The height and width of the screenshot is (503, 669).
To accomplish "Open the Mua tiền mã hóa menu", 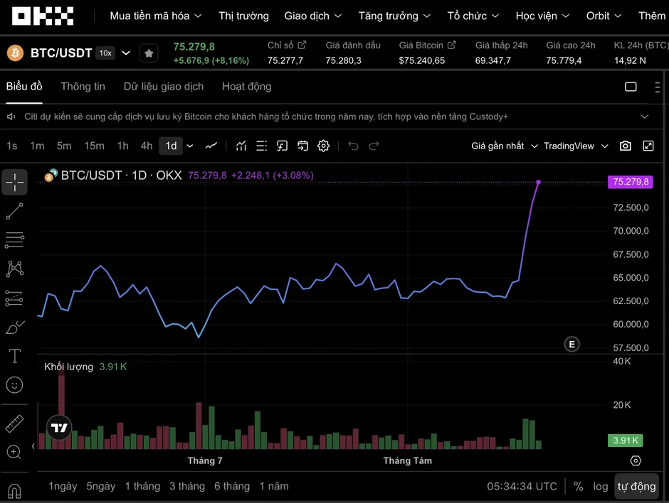I will (156, 16).
